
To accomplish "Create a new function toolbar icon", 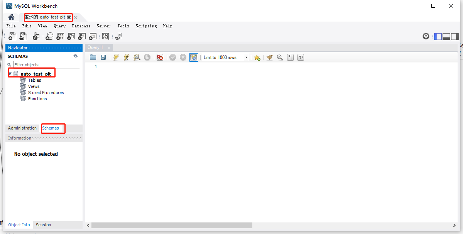I will point(93,36).
